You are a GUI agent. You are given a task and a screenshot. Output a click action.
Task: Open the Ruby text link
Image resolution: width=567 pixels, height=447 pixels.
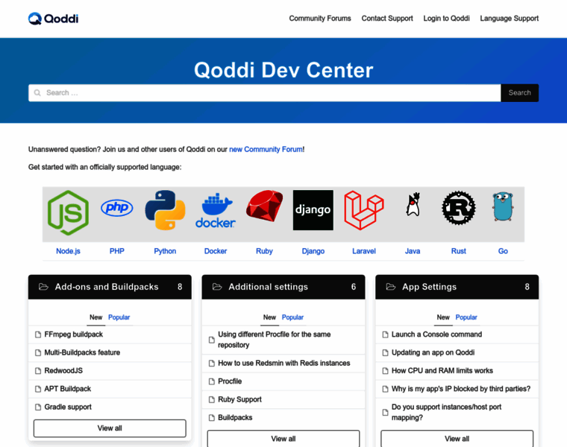point(264,251)
